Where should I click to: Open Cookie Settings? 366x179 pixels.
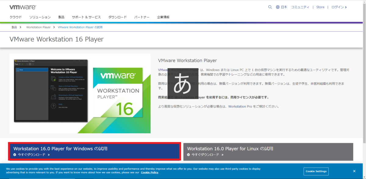point(316,171)
